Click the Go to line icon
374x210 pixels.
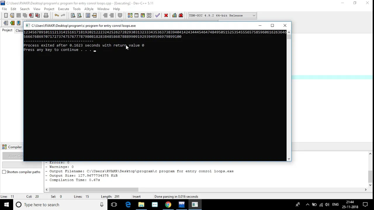coord(94,15)
